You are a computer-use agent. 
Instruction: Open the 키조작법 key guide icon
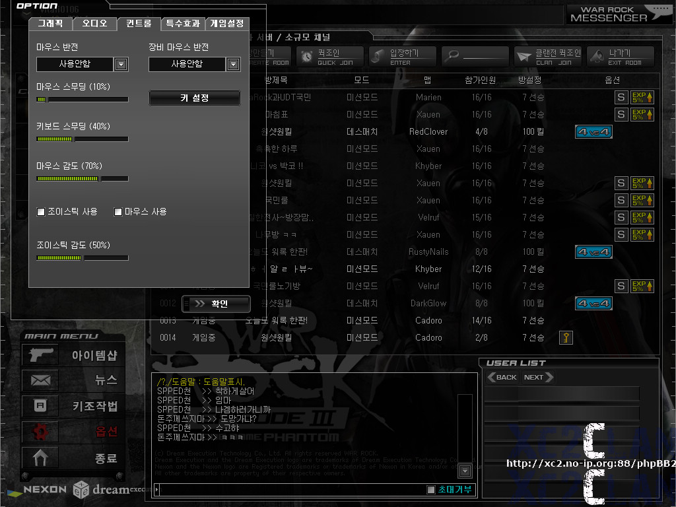tap(40, 406)
